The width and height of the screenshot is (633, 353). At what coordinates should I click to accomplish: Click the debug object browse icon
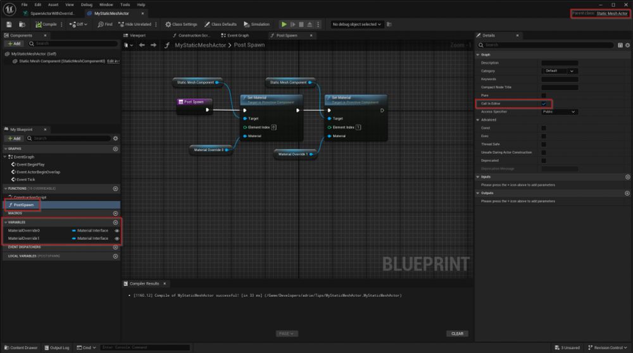(x=389, y=25)
